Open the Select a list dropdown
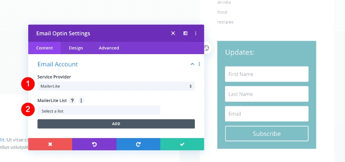Image resolution: width=345 pixels, height=162 pixels. click(x=99, y=111)
